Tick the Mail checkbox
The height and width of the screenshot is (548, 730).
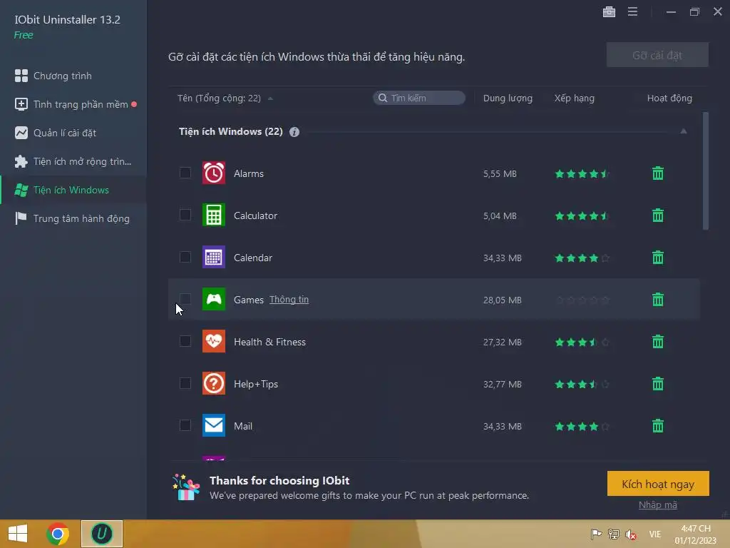185,425
